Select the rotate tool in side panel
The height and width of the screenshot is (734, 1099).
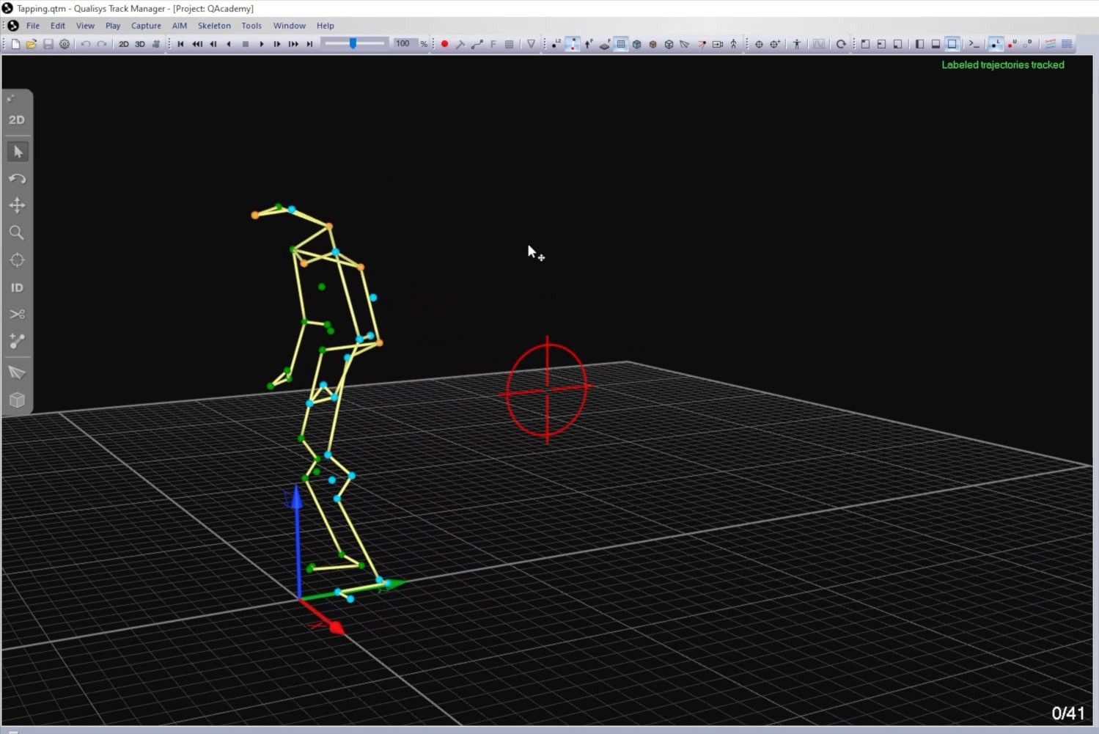[x=17, y=179]
